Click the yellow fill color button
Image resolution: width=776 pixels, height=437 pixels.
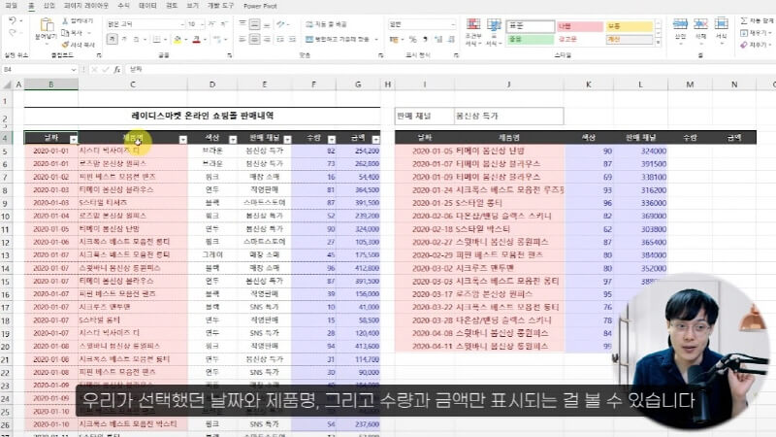coord(178,39)
